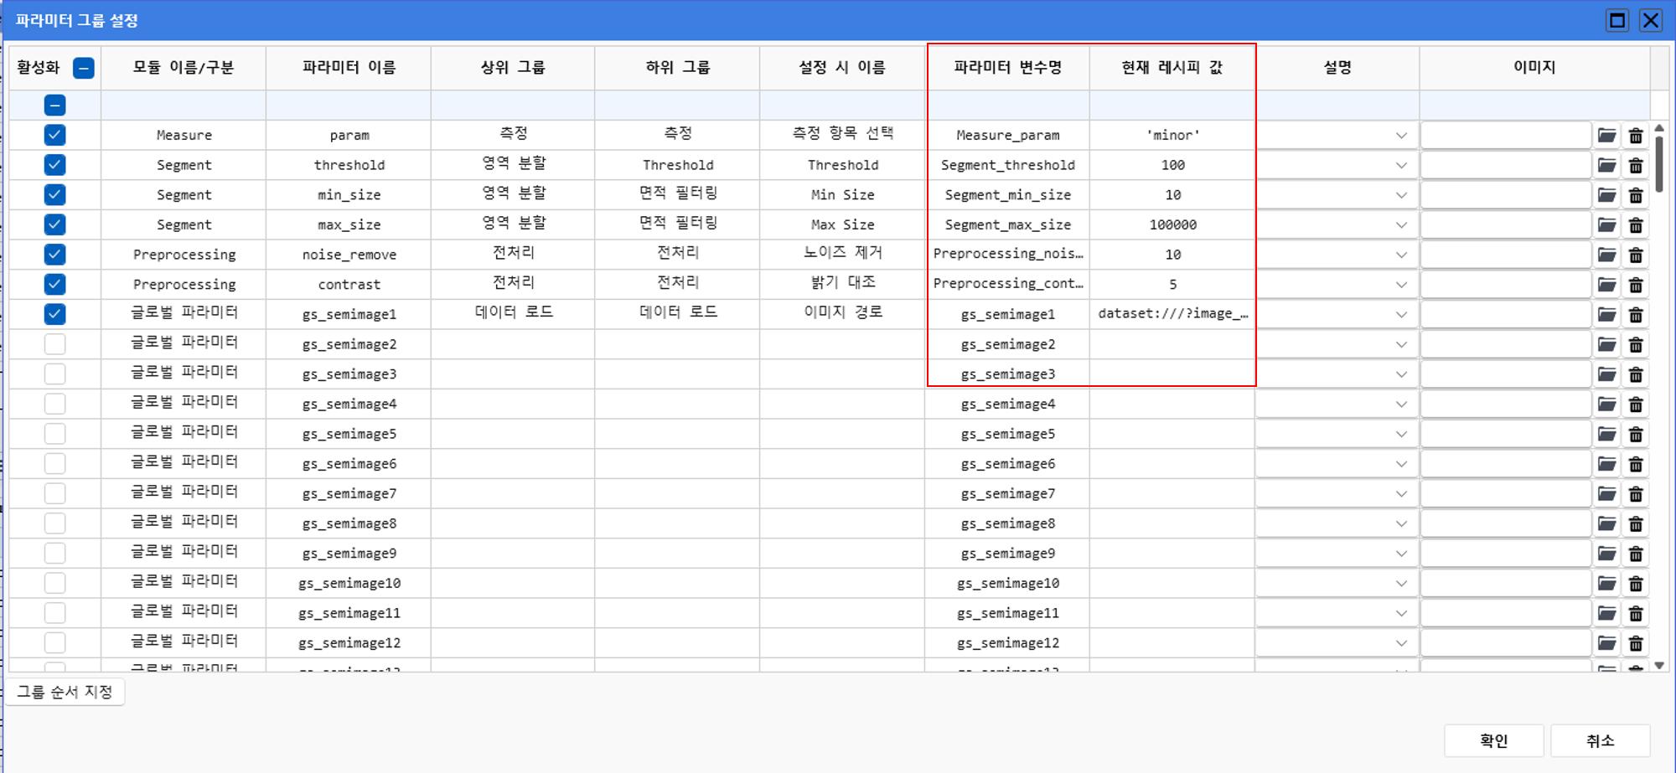Click the 상위 그룹 column header
Screen dimensions: 1676x773
[x=512, y=68]
